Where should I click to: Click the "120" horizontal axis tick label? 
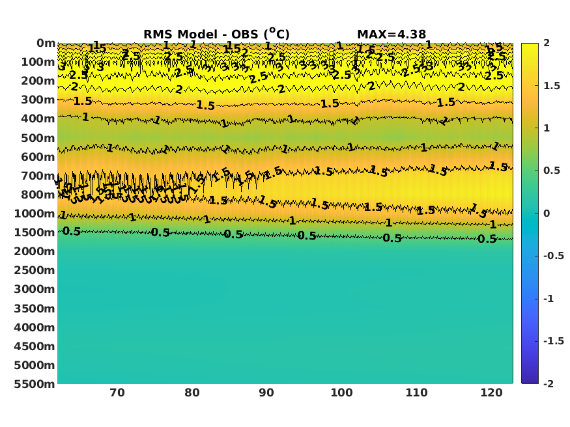(491, 393)
